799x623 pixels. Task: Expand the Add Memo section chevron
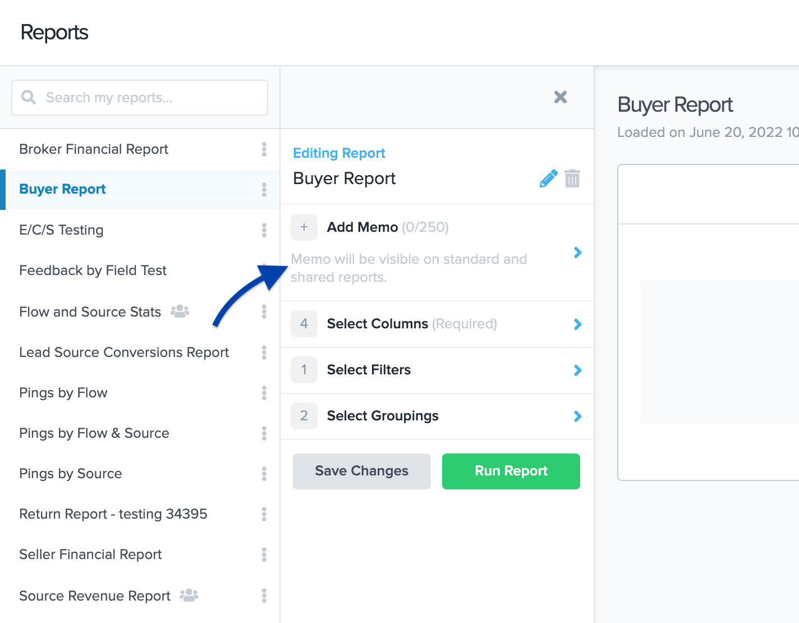(x=577, y=253)
